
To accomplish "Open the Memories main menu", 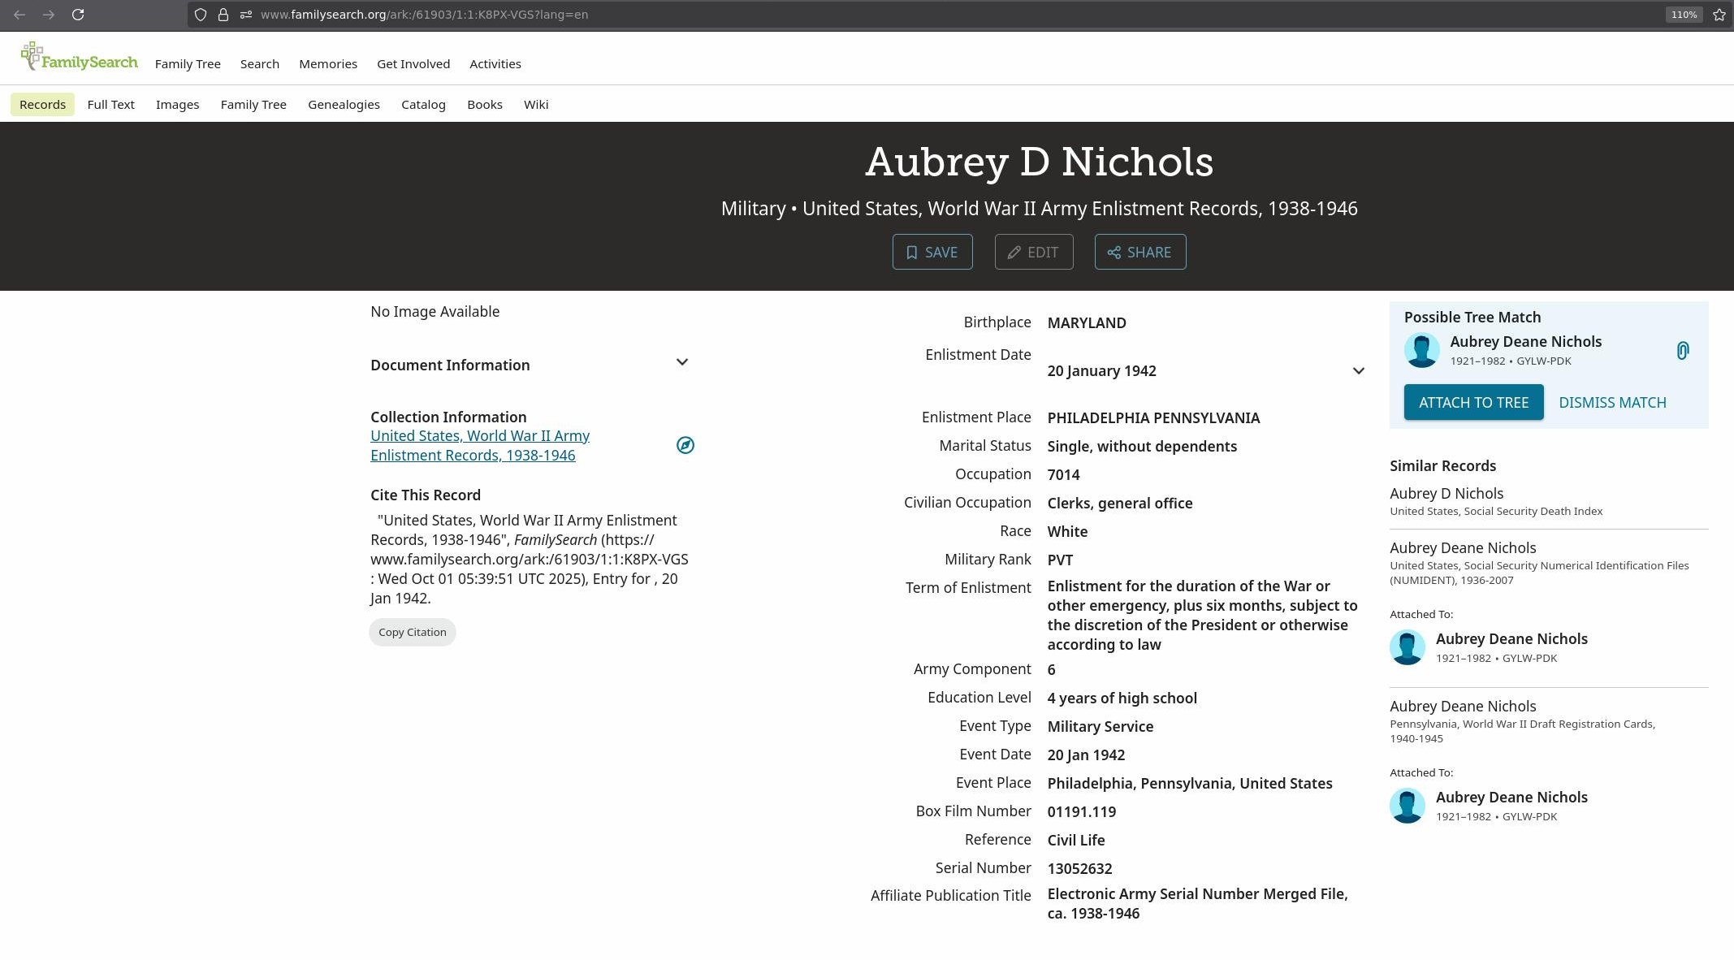I will (328, 64).
